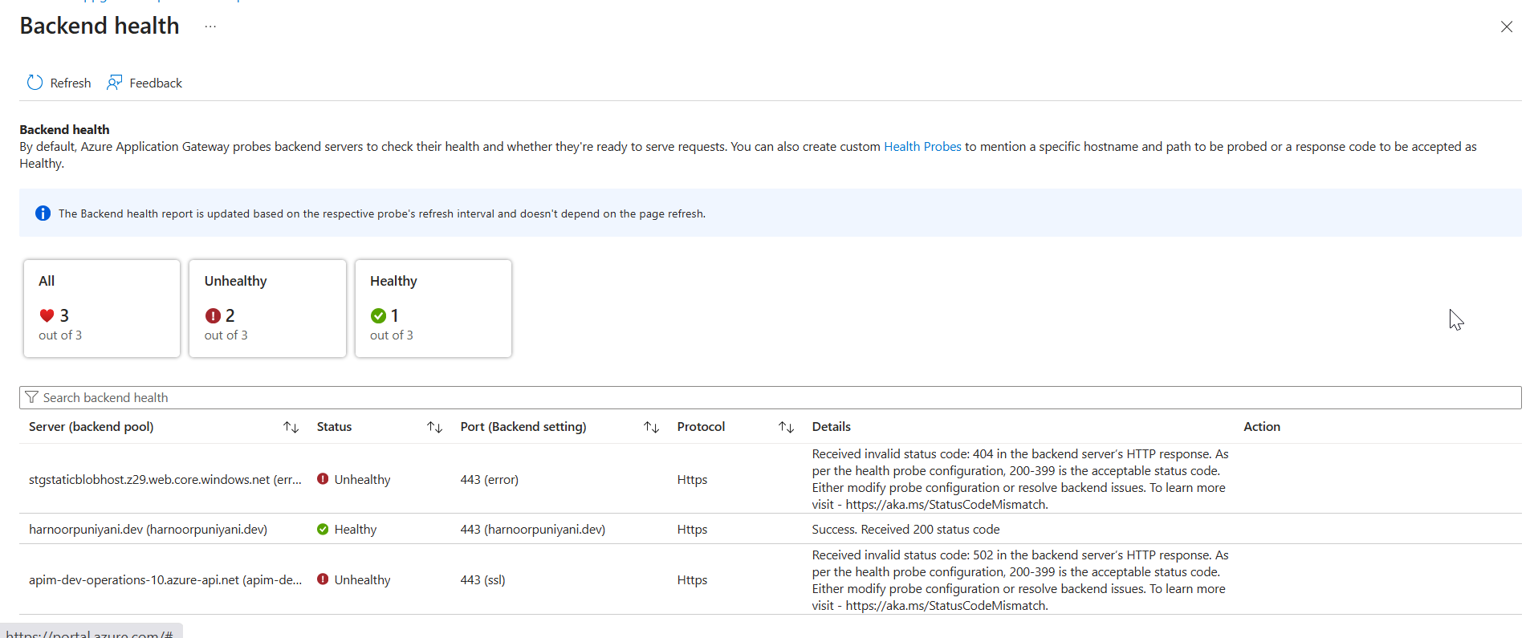Select the Unhealthy filter card

[x=267, y=308]
